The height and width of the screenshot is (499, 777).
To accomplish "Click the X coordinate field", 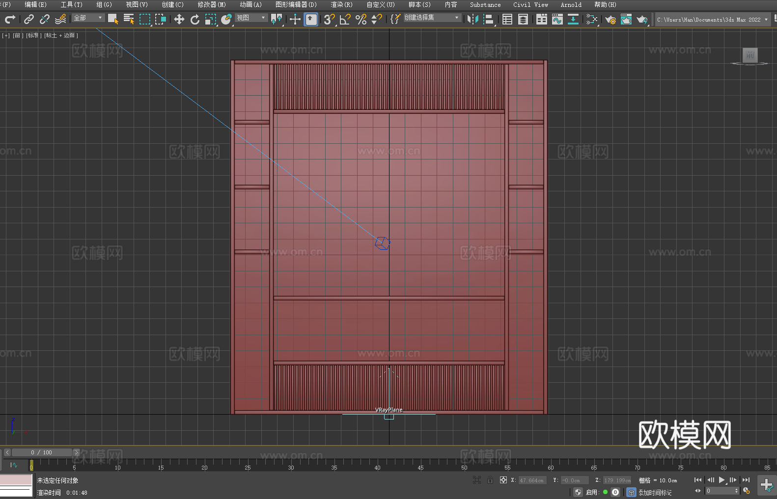I will point(532,480).
